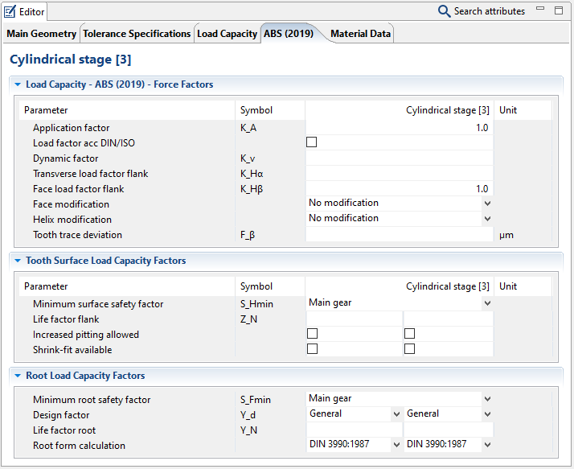The height and width of the screenshot is (469, 574).
Task: Maximize the Editor panel
Action: pos(559,10)
